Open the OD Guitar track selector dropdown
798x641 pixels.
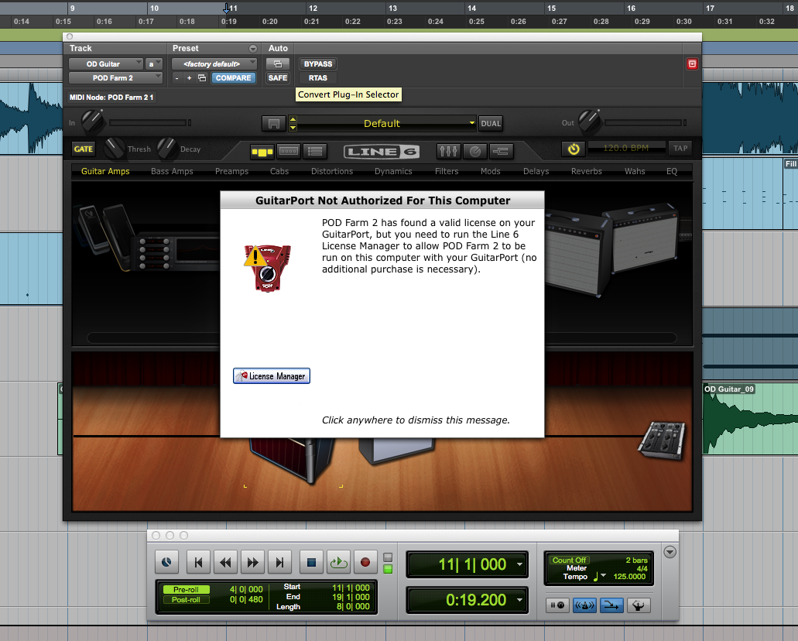(x=106, y=64)
